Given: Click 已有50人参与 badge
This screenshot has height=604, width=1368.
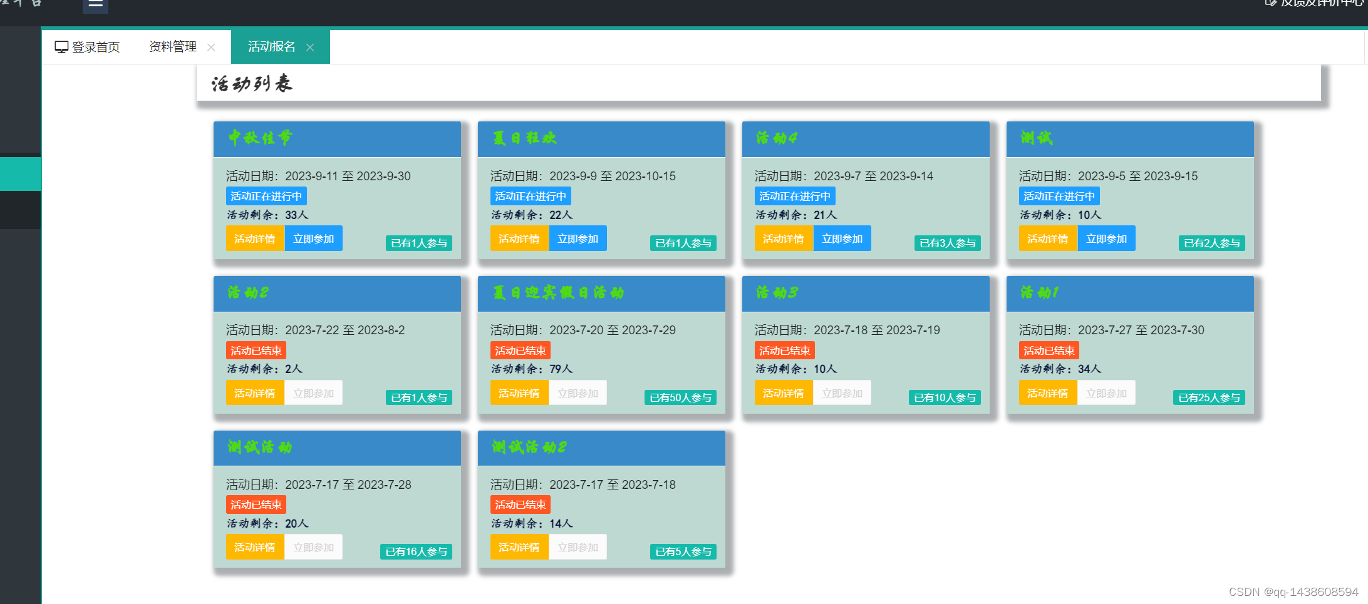Looking at the screenshot, I should coord(681,397).
